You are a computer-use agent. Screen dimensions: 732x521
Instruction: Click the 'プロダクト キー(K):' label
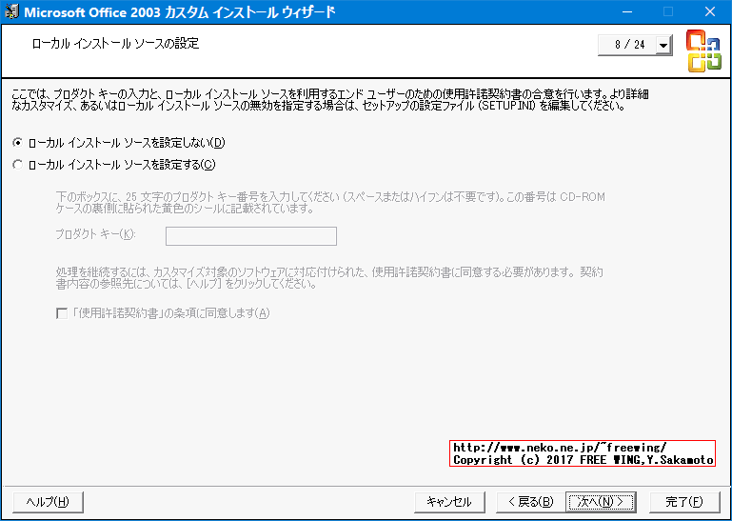coord(96,234)
